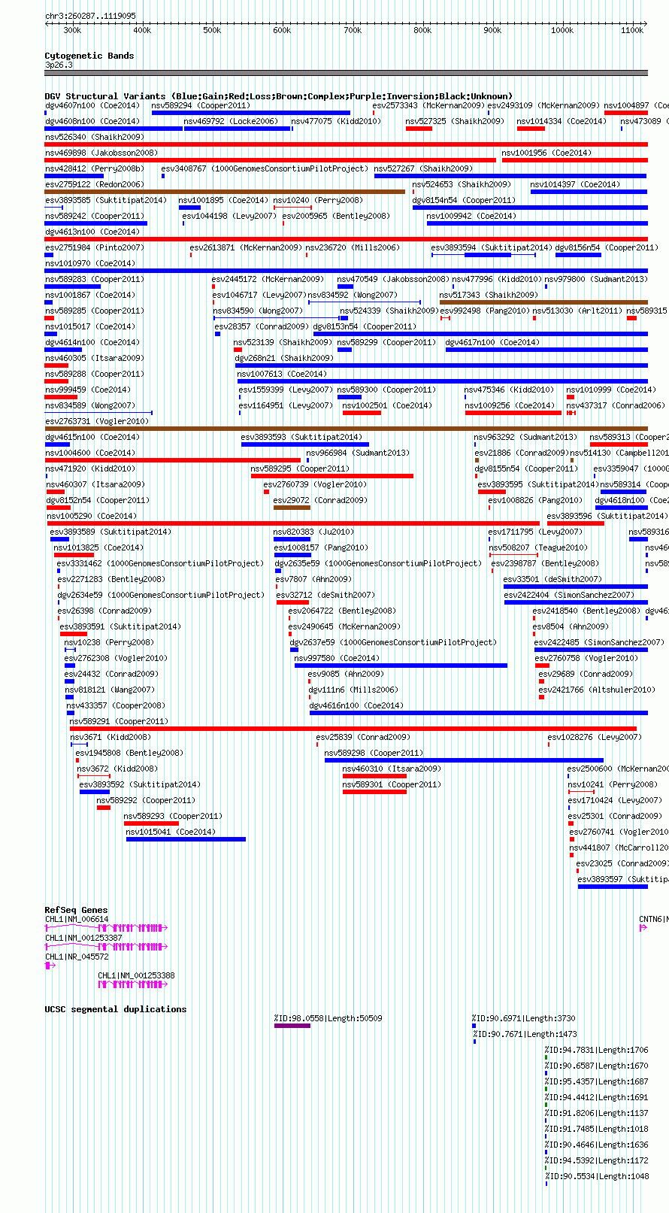Click the esv2763731 (Vogler2010) label
Viewport: 669px width, 1213px height.
(x=97, y=421)
